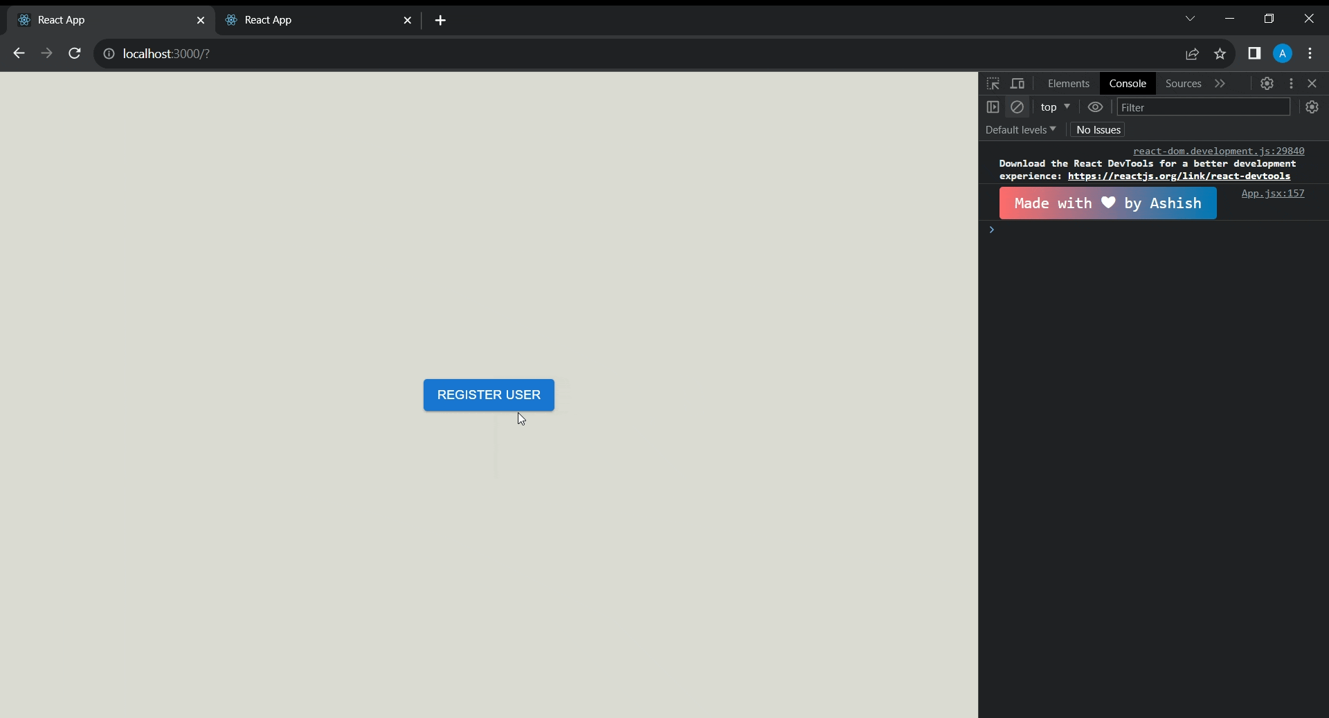Close the second React App tab
Image resolution: width=1329 pixels, height=718 pixels.
pos(408,20)
